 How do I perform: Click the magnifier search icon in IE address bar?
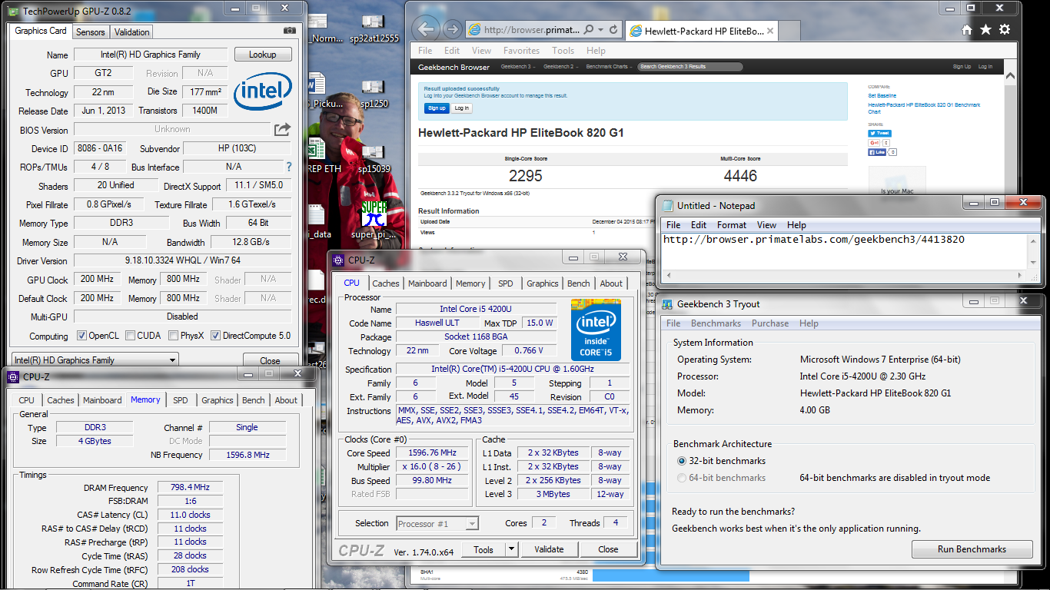point(589,30)
